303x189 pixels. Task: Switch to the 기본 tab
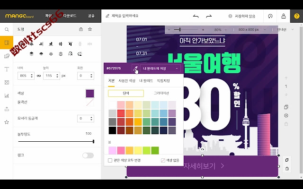pos(111,81)
